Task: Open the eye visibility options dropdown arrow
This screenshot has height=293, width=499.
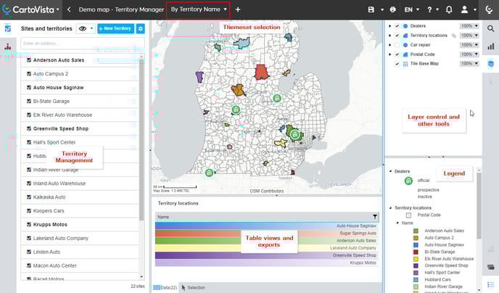Action: [91, 28]
